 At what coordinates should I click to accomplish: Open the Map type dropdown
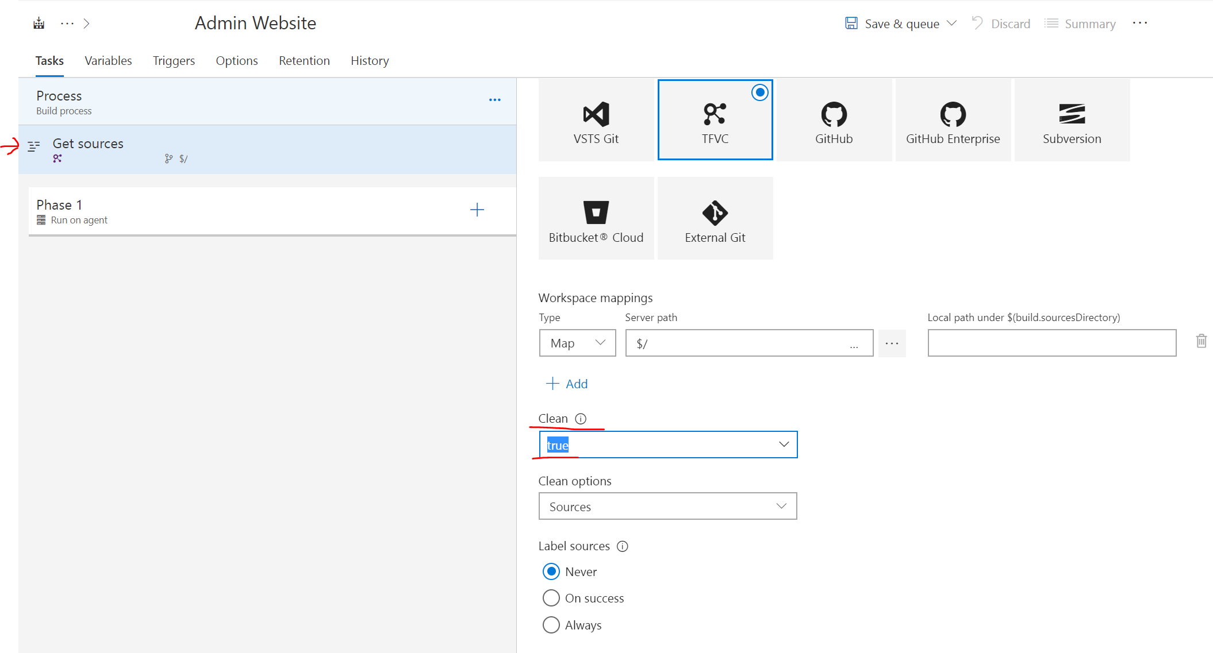577,343
